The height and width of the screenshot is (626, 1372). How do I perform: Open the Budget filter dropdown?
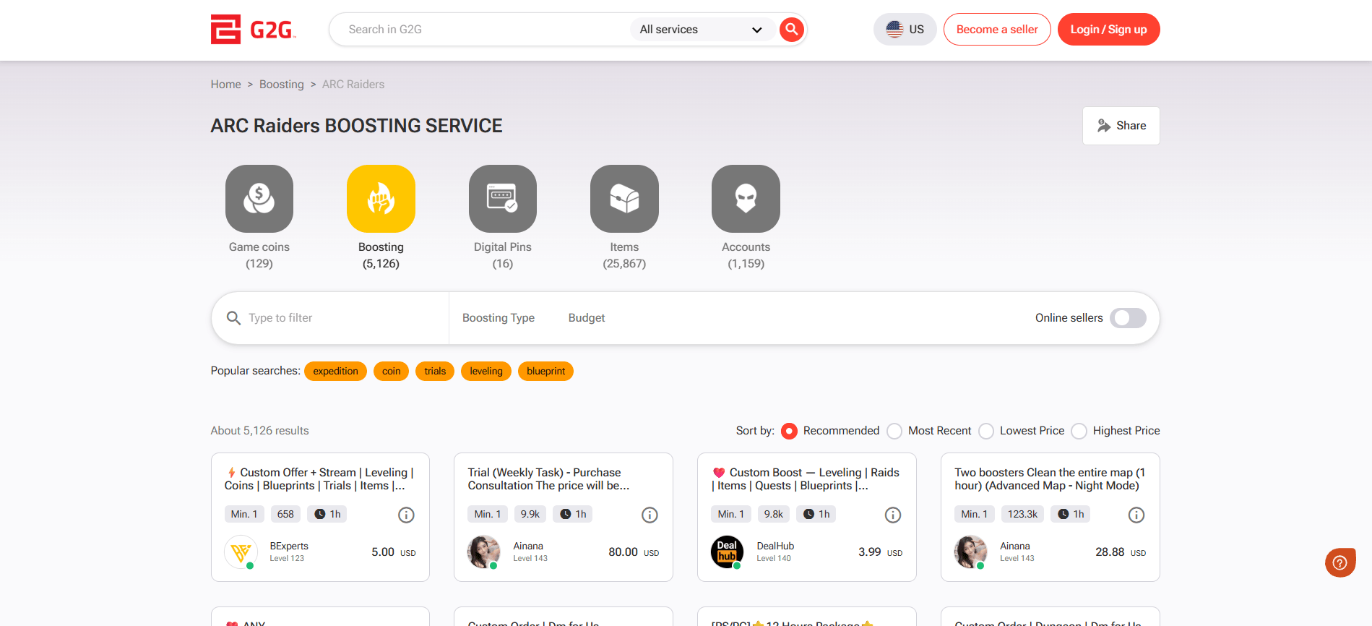586,318
